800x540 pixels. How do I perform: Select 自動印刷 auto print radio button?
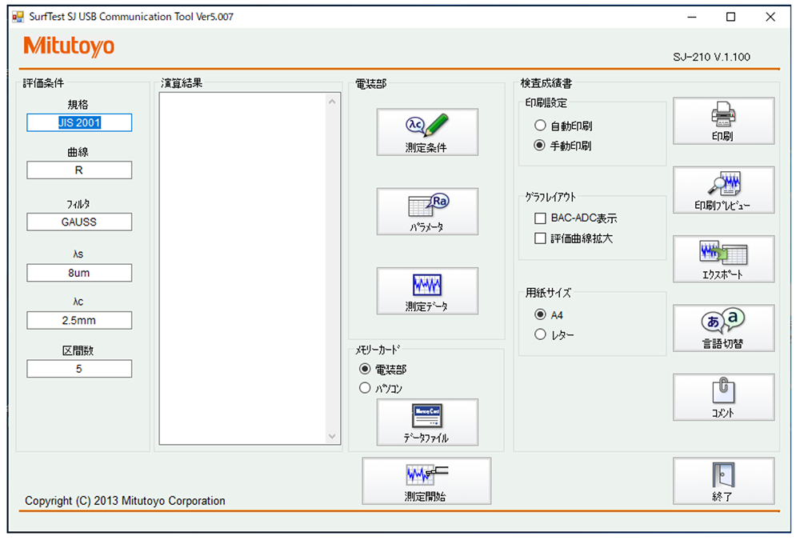tap(541, 126)
